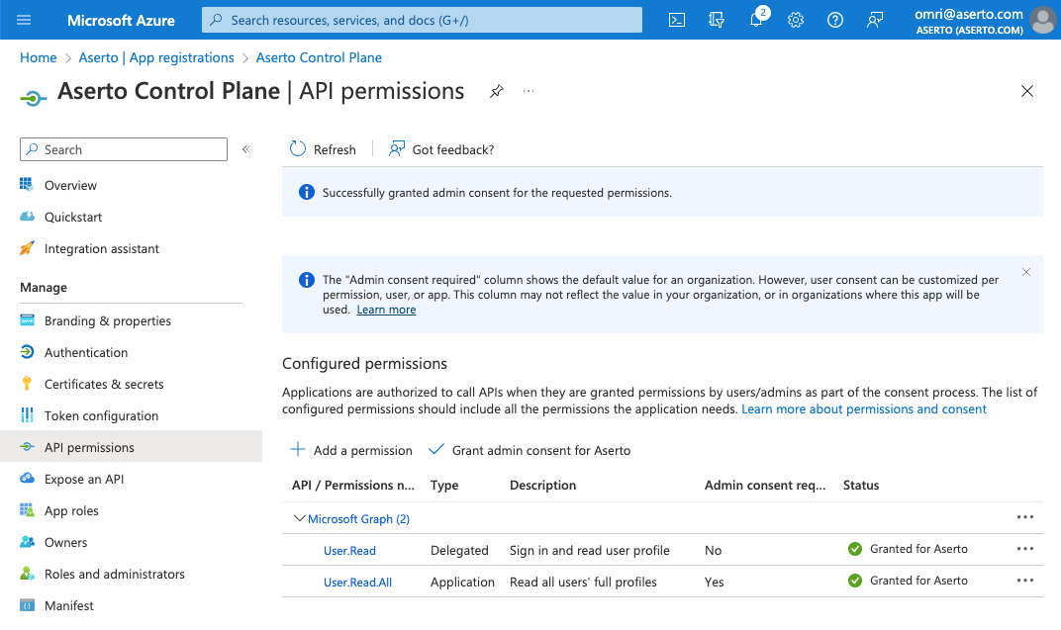Open more options for Microsoft Graph row

pos(1024,517)
